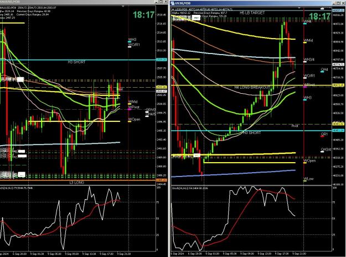Close the XAUUSD chart window
The width and height of the screenshot is (346, 257).
[x=166, y=2]
